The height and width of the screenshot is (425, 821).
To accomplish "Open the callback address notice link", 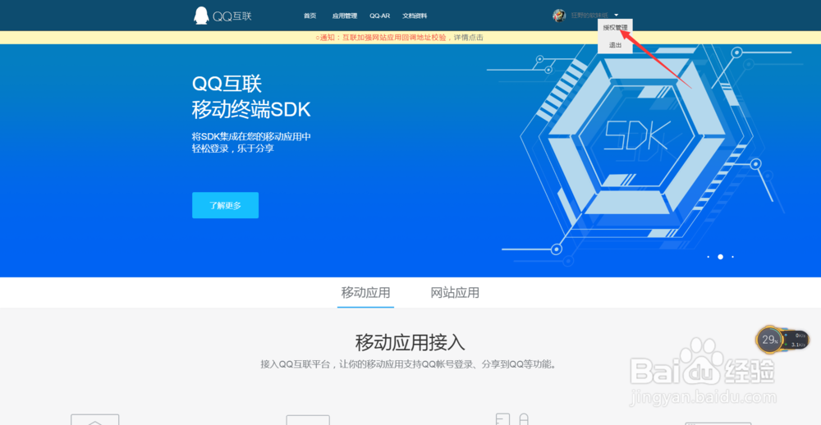I will (400, 38).
